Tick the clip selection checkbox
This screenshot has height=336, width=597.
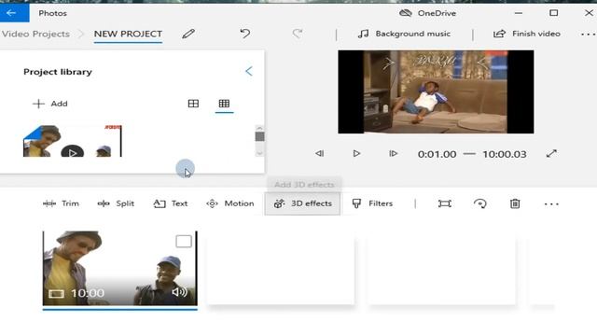(x=184, y=241)
